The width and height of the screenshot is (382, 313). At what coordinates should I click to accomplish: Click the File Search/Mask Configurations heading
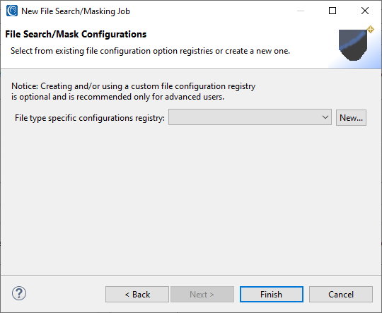pyautogui.click(x=76, y=35)
